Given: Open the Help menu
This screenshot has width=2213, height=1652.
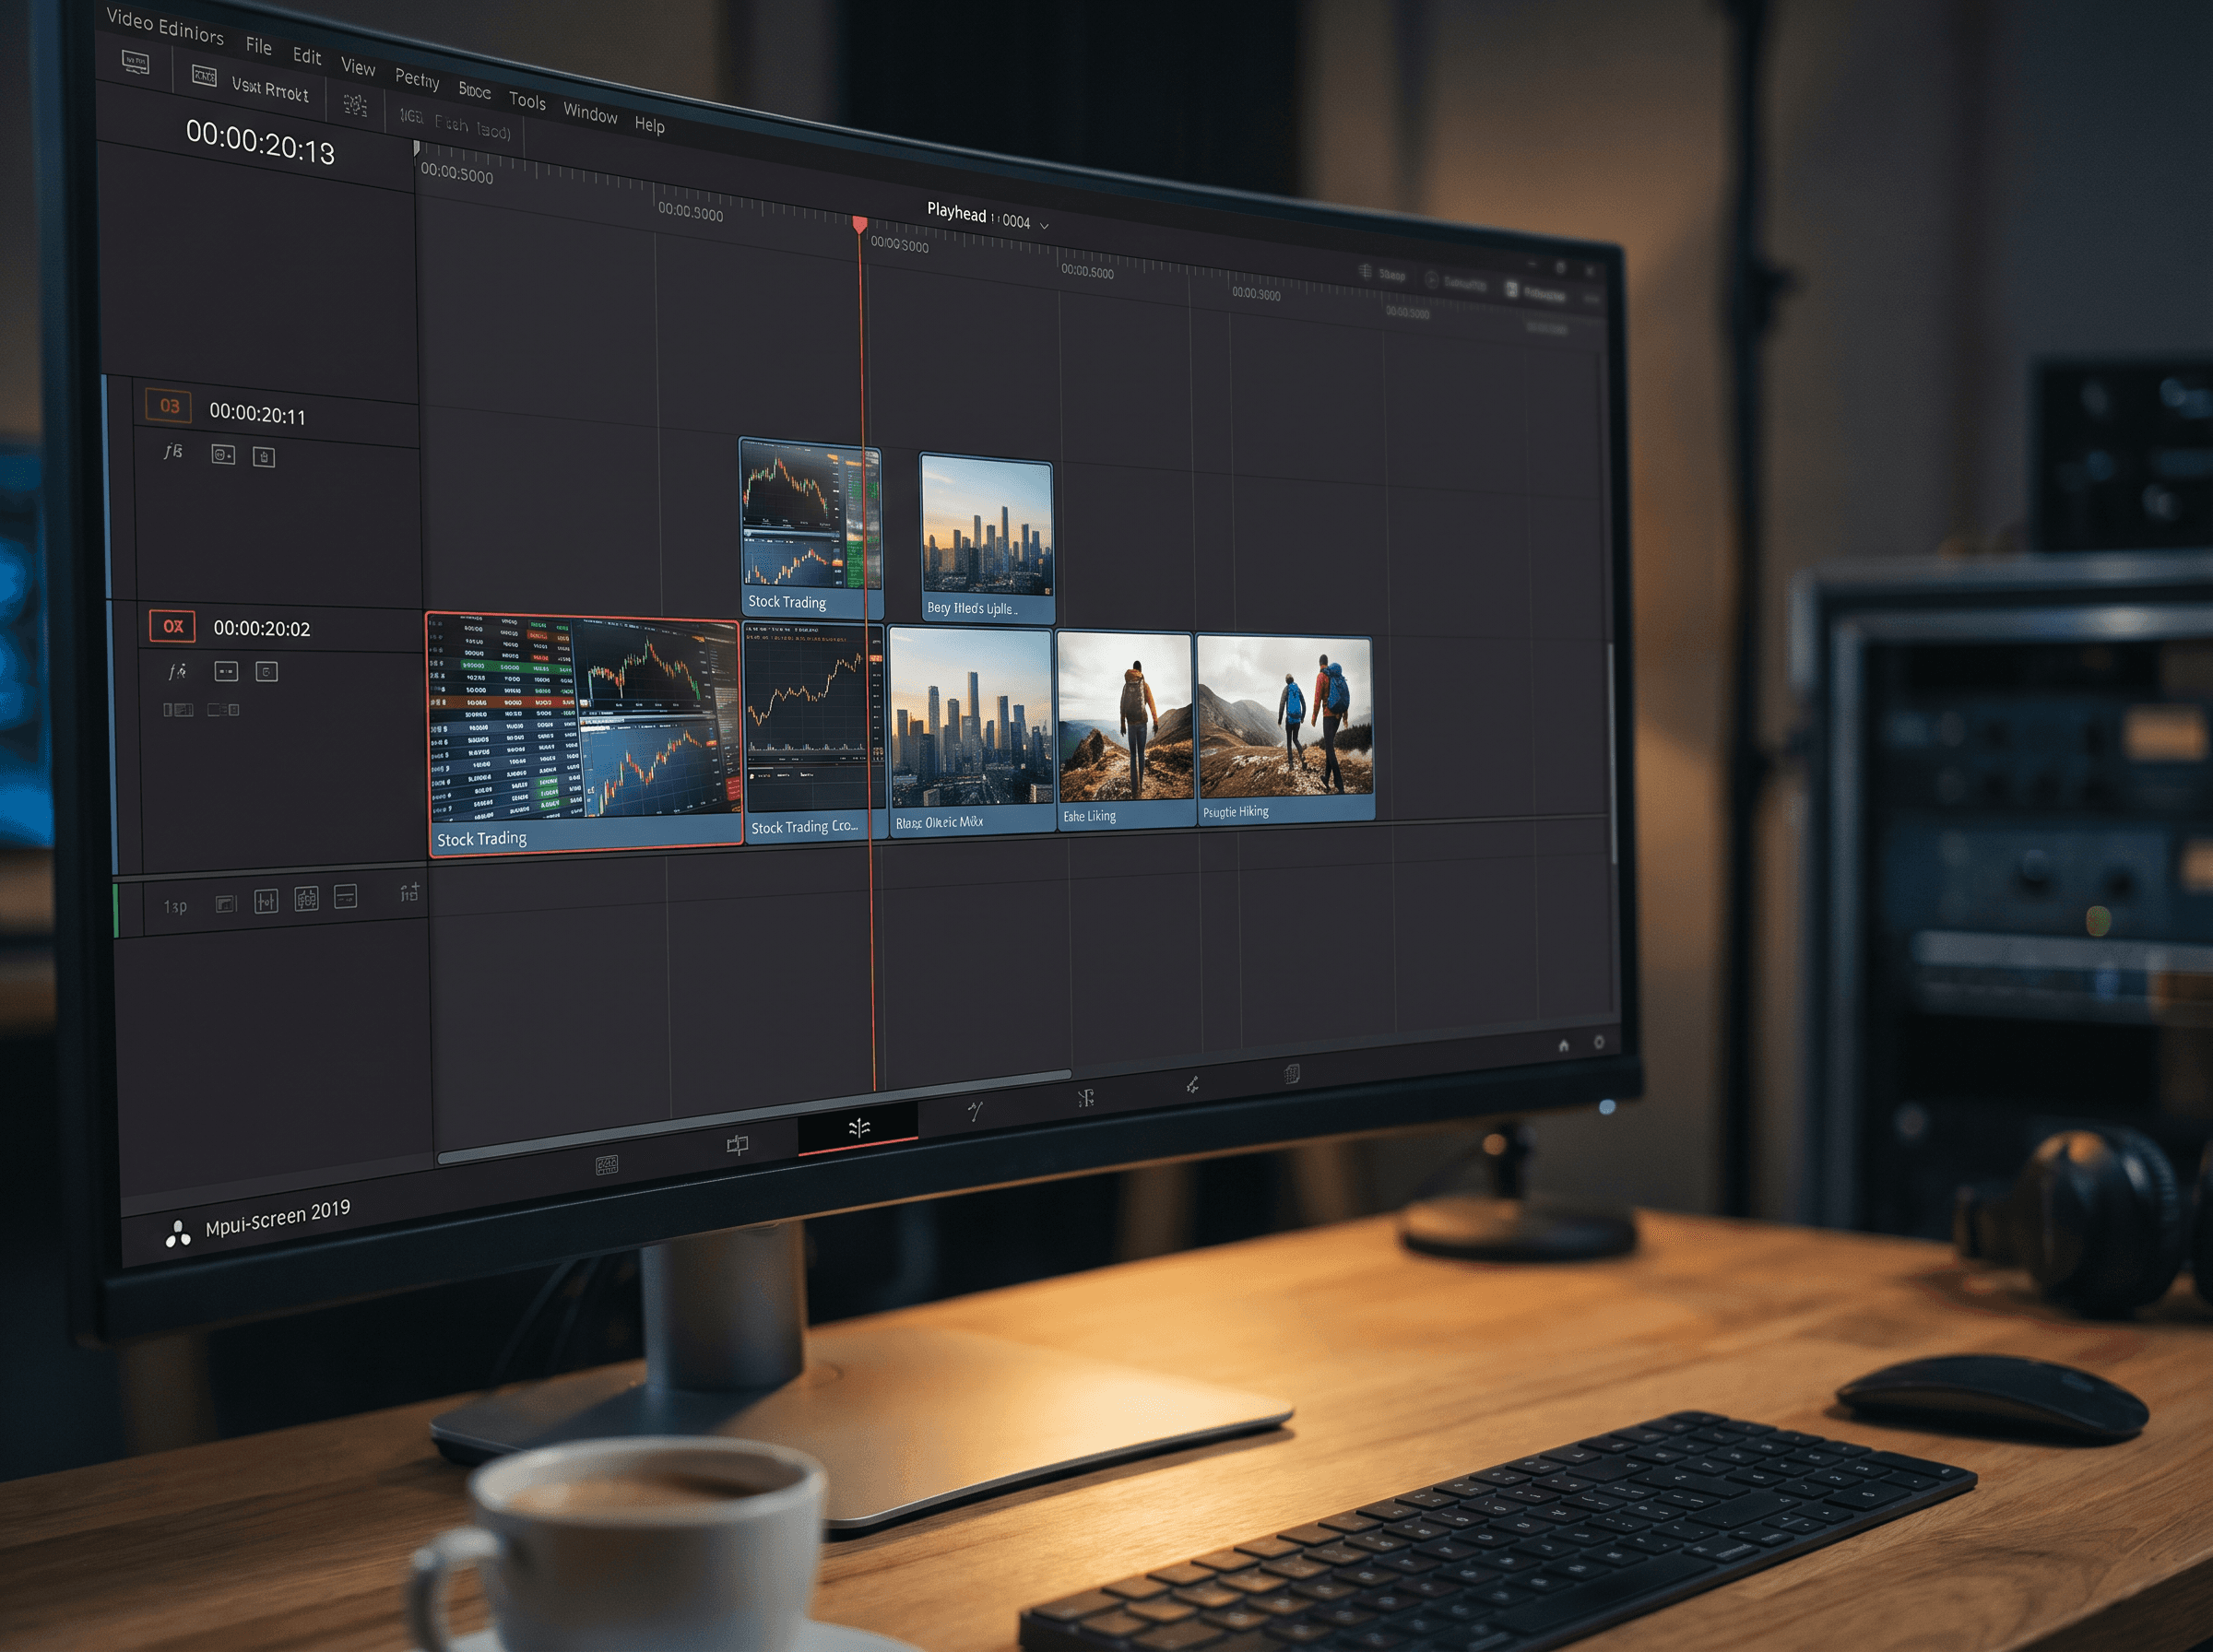Looking at the screenshot, I should 649,125.
